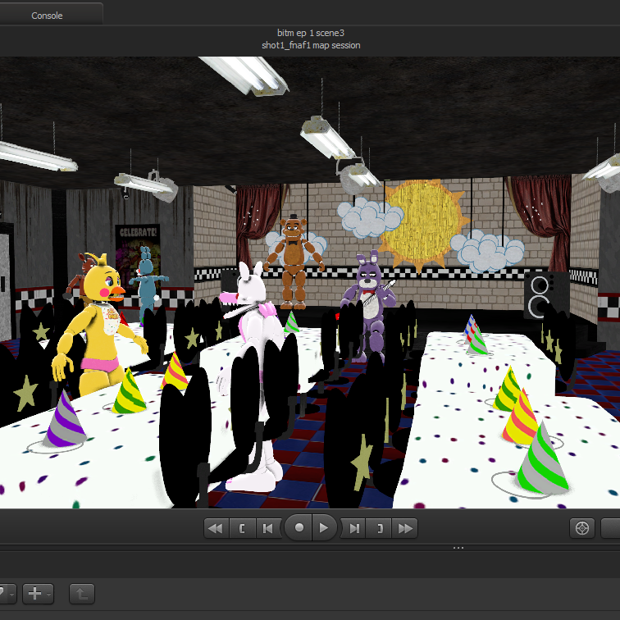Image resolution: width=620 pixels, height=620 pixels.
Task: Click the right bracket playback button
Action: pyautogui.click(x=379, y=528)
